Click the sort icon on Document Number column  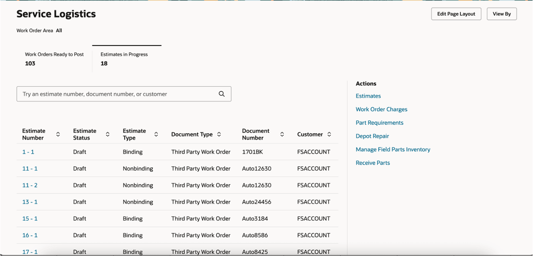pyautogui.click(x=282, y=135)
